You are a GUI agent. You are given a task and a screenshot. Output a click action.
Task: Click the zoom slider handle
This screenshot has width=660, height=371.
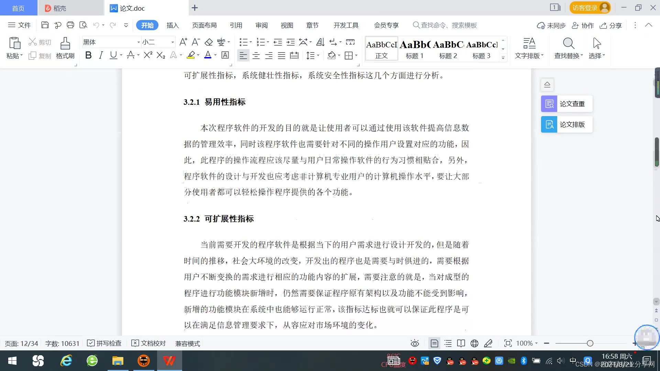tap(590, 344)
